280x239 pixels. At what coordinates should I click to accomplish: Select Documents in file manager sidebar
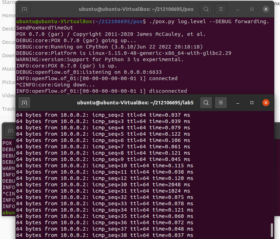8,42
